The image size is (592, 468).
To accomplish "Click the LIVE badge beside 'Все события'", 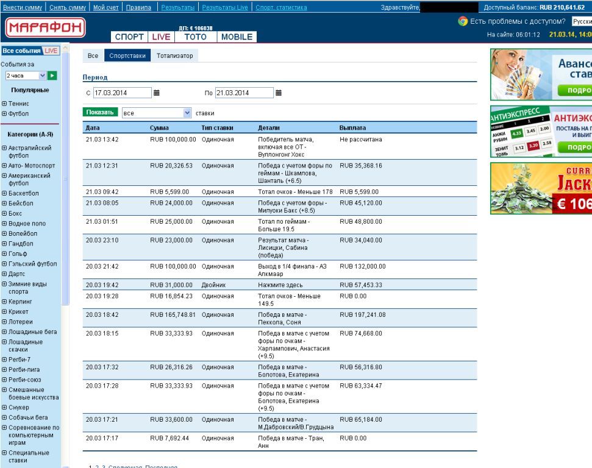I will [x=51, y=51].
